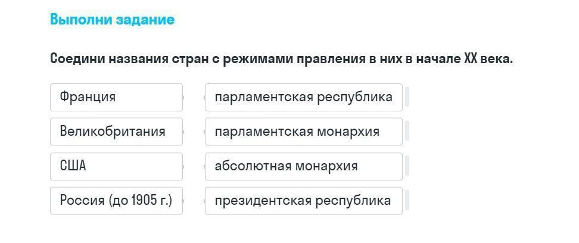This screenshot has height=243, width=579.
Task: Click connector dot right of Франция
Action: pyautogui.click(x=183, y=97)
